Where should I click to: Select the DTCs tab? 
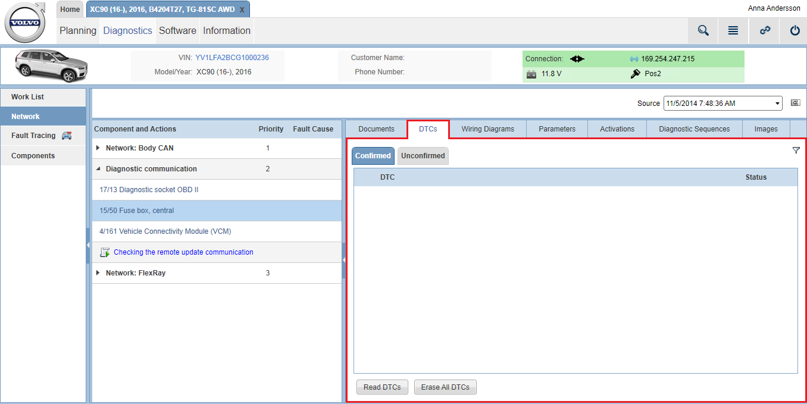428,129
